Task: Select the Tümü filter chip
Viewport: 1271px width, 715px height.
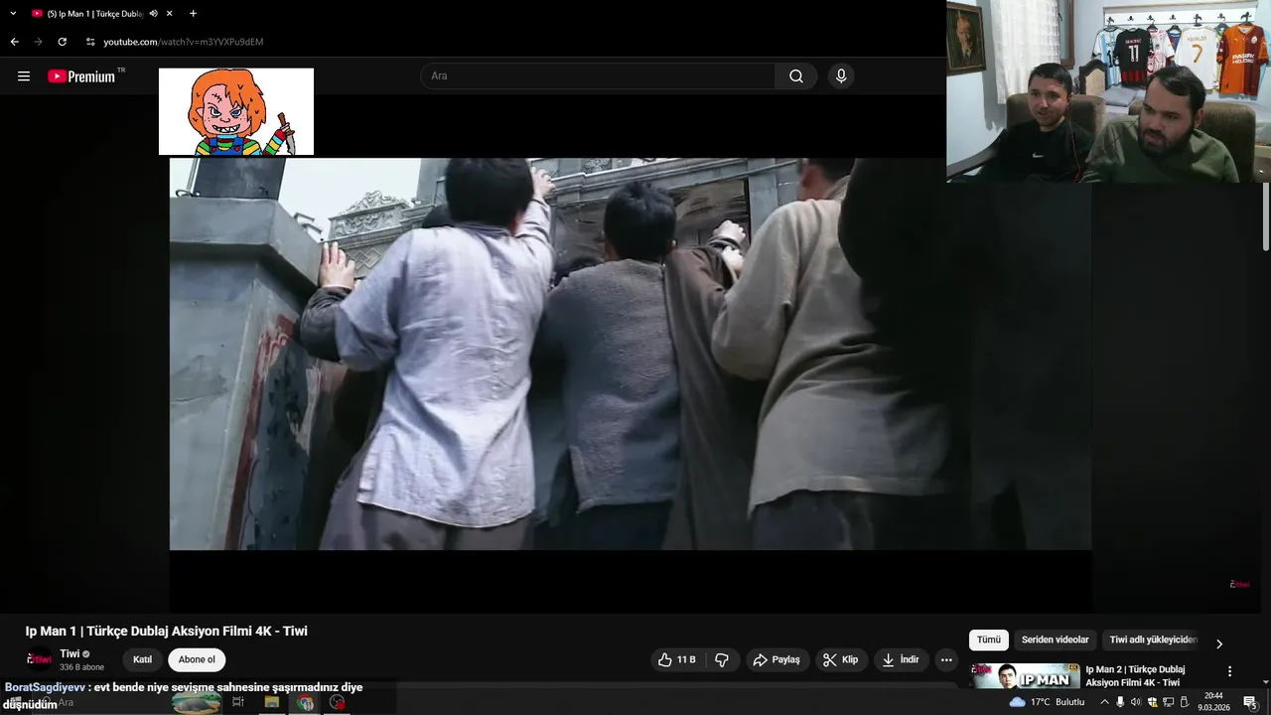Action: click(x=989, y=641)
